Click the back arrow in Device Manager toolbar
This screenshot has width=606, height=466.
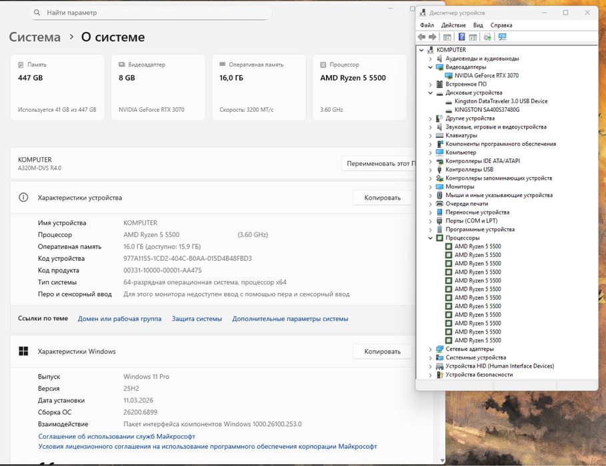point(422,37)
